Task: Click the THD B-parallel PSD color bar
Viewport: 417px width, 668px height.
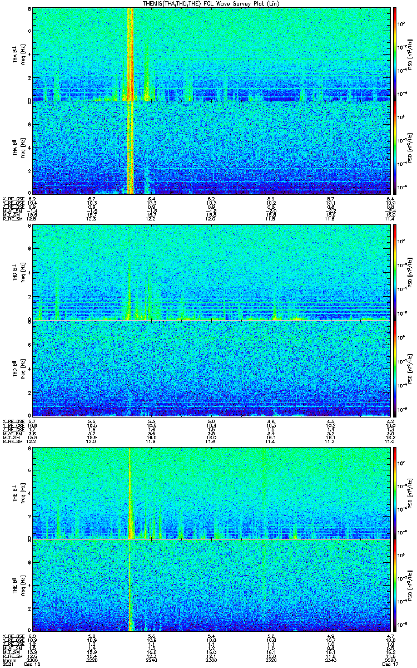Action: [x=395, y=369]
